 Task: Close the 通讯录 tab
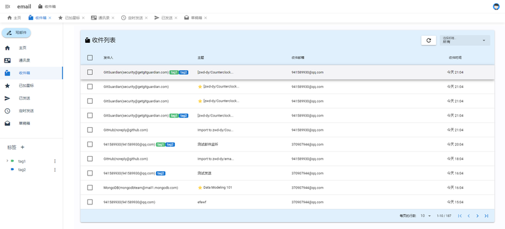click(x=113, y=18)
